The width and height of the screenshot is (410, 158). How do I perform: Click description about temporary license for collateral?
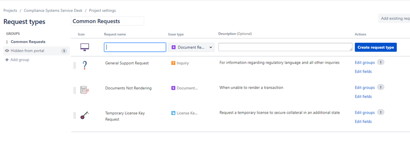(279, 112)
